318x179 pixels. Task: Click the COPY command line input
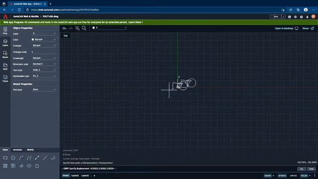178,169
